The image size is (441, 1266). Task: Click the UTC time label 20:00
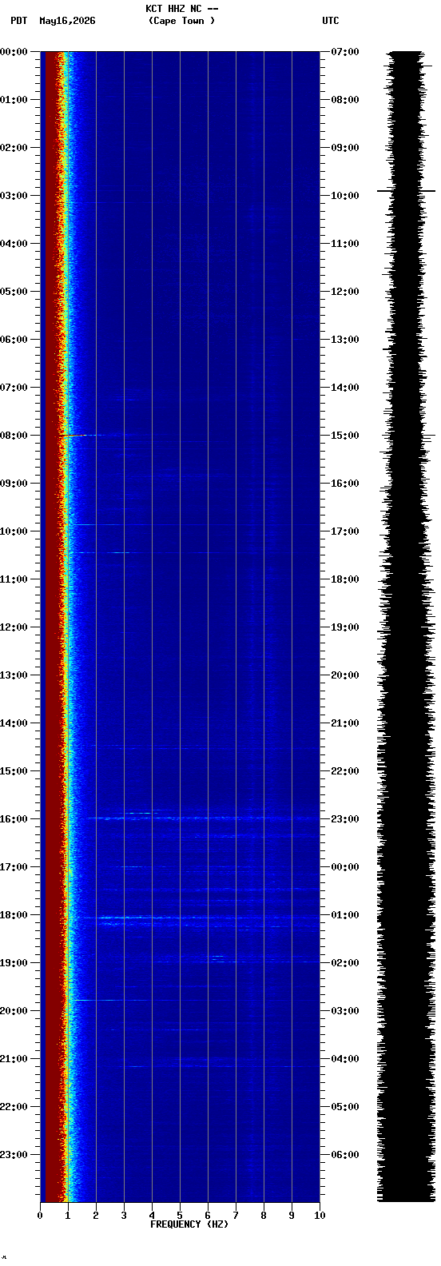(x=345, y=675)
